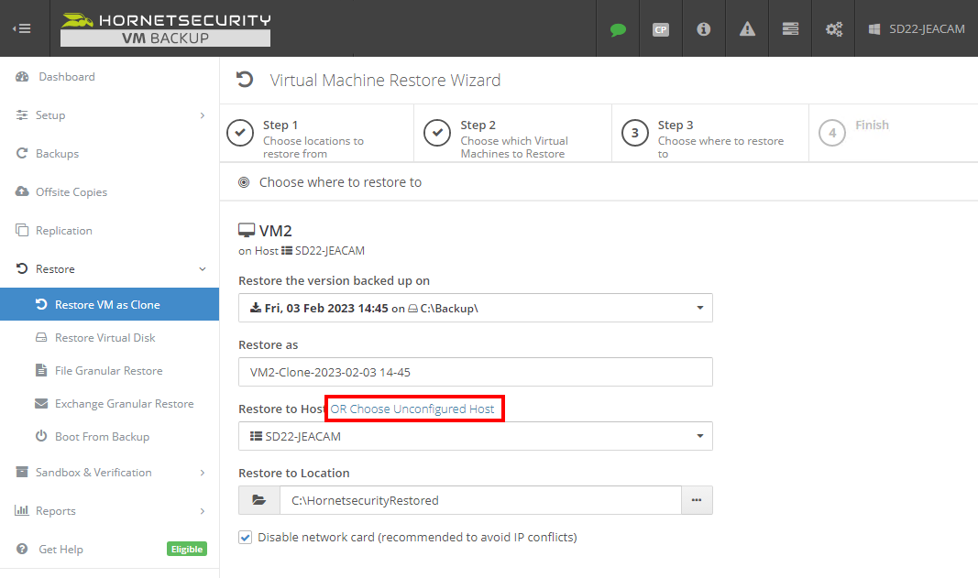Screen dimensions: 978x578
Task: Click the OR Choose Unconfigured Host link
Action: [x=414, y=409]
